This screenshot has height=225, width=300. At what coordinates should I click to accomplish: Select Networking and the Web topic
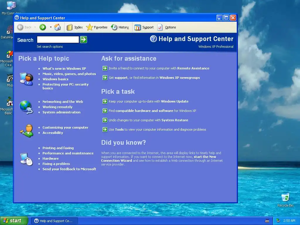point(63,102)
